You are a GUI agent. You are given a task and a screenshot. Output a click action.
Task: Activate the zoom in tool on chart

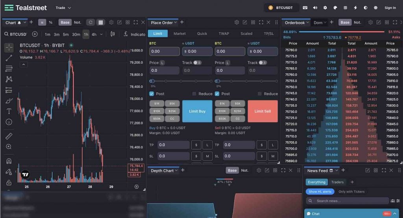[x=9, y=146]
